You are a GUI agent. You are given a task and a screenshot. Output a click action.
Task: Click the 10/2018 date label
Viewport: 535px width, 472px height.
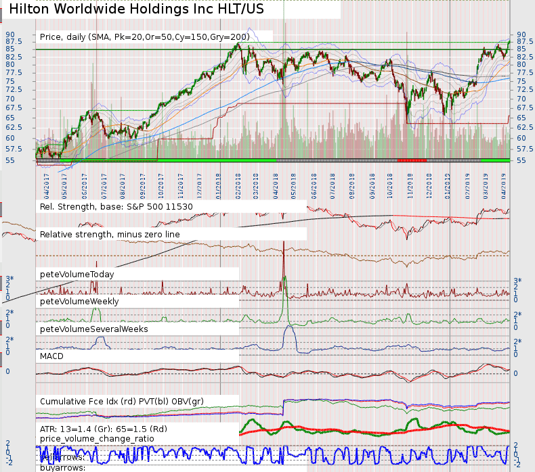390,187
